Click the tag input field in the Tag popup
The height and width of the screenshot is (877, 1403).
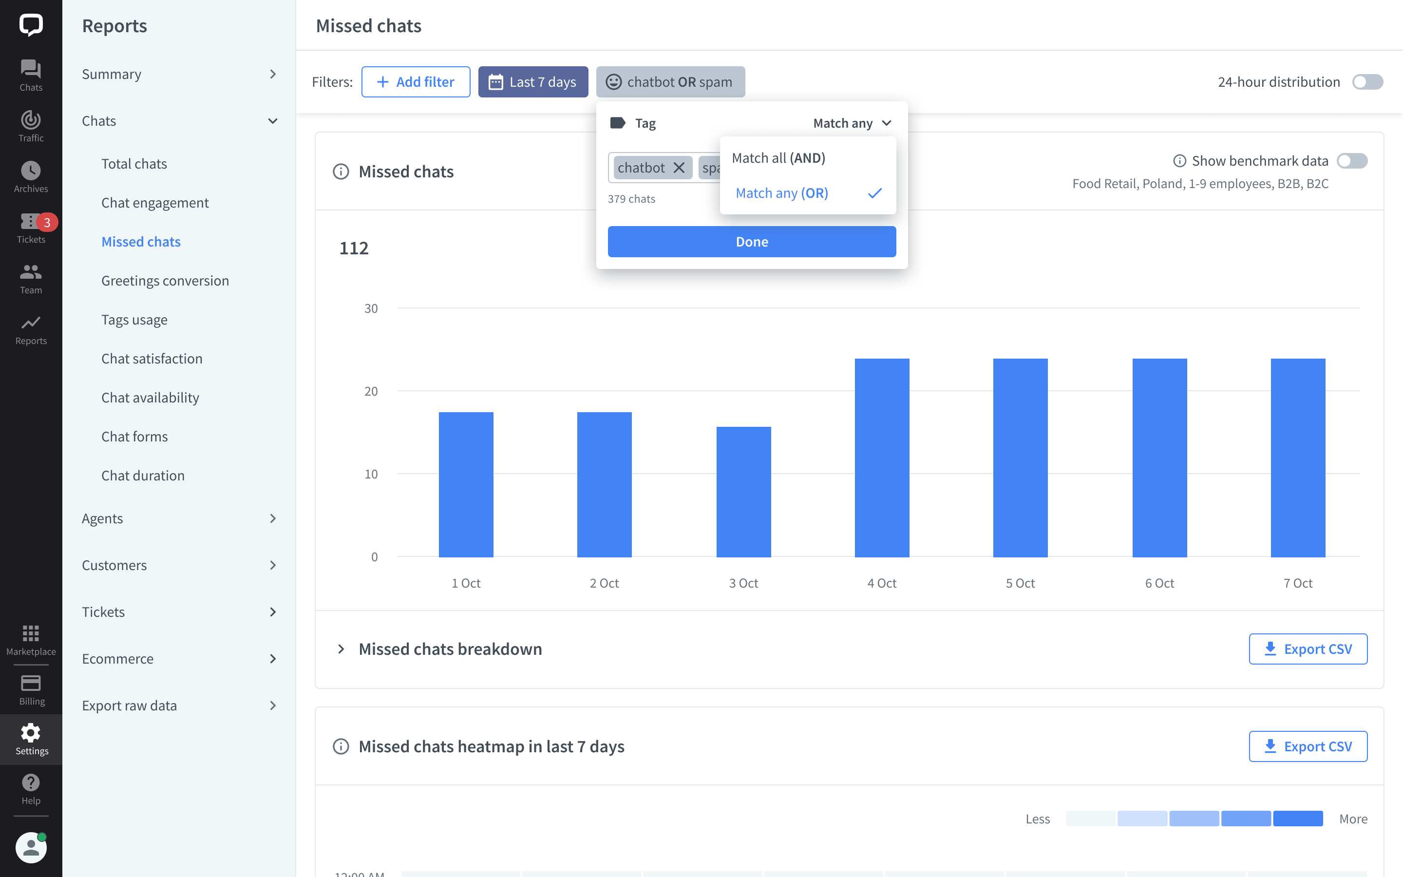(664, 168)
